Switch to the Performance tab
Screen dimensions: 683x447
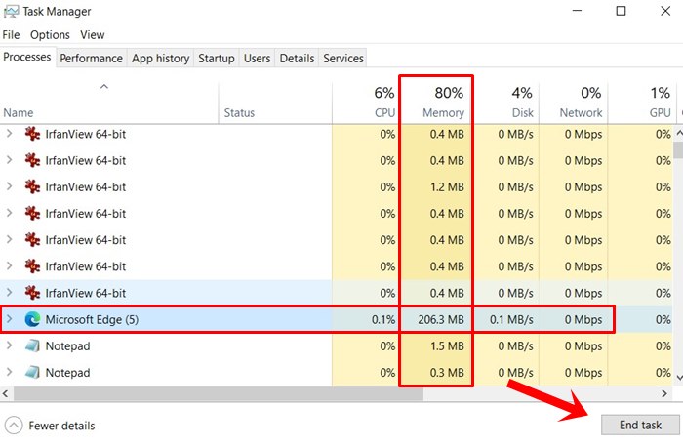(91, 59)
